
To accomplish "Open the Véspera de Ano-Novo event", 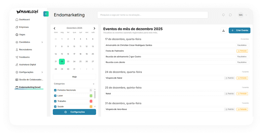I will 177,109.
